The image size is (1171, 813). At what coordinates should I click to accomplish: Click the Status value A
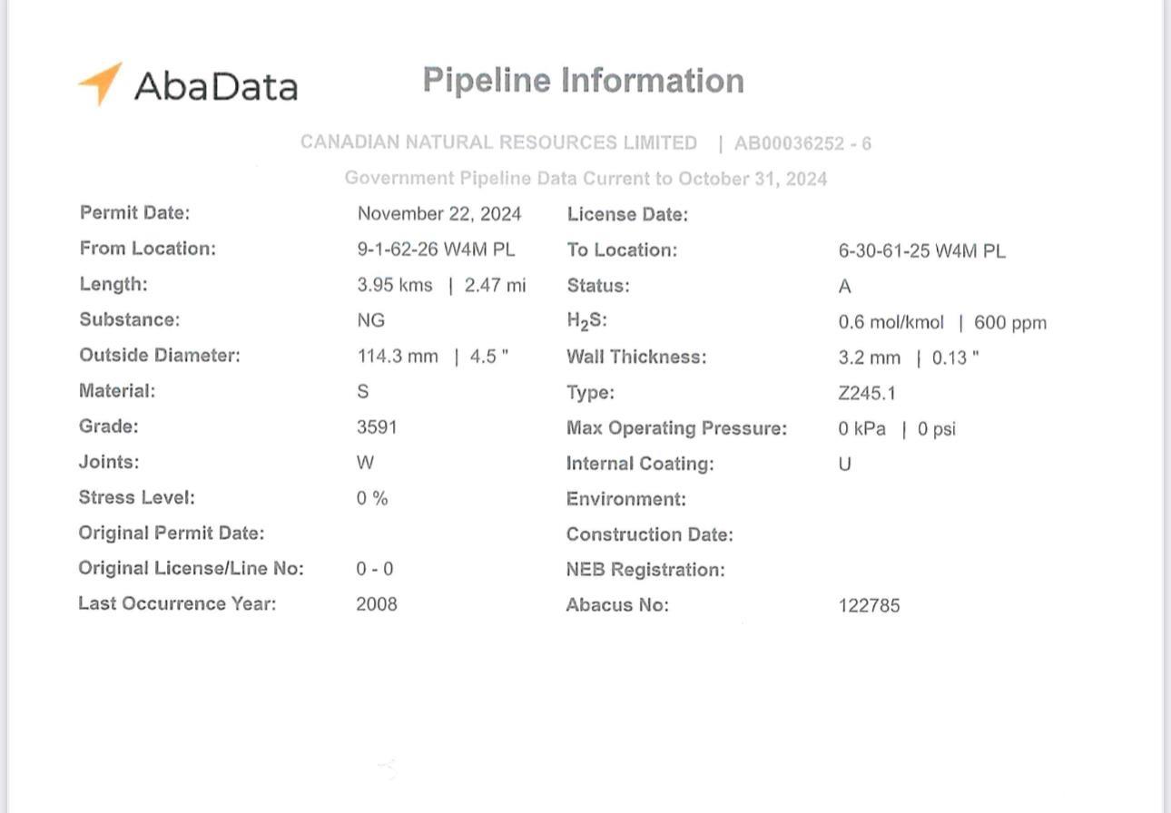click(x=845, y=287)
